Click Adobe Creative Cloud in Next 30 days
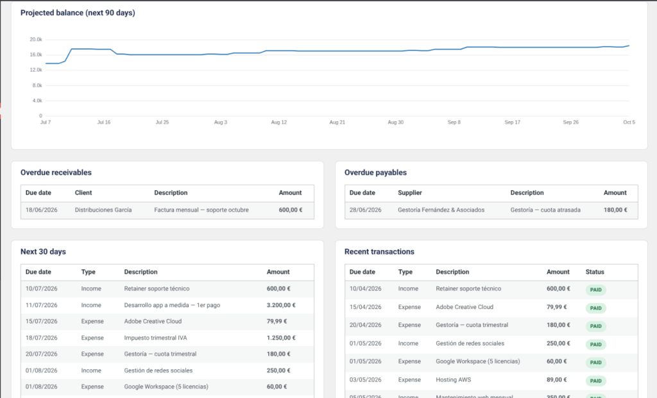 153,322
